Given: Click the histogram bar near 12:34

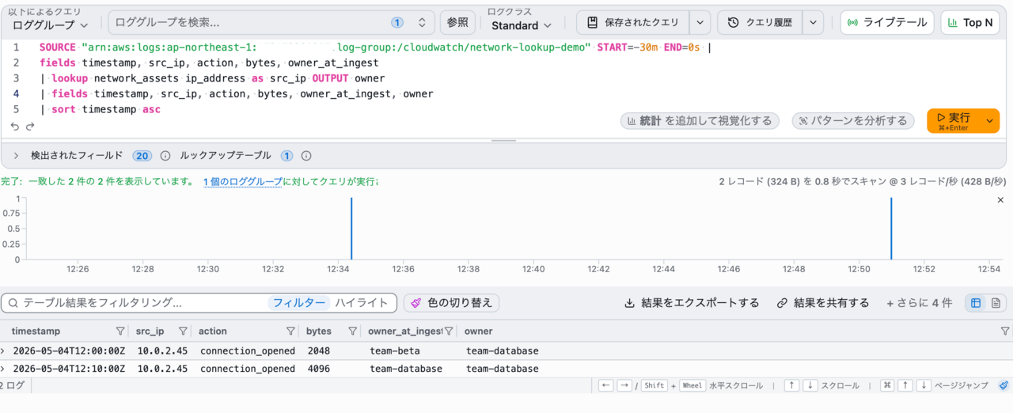Looking at the screenshot, I should pyautogui.click(x=351, y=229).
